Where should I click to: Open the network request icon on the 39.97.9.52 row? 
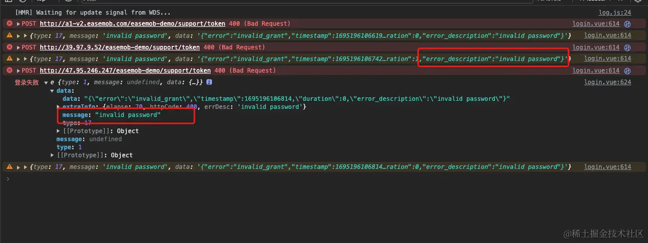(x=627, y=47)
